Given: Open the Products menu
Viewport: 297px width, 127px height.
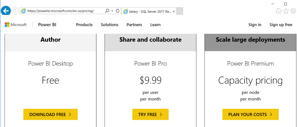Looking at the screenshot, I should pyautogui.click(x=84, y=25).
